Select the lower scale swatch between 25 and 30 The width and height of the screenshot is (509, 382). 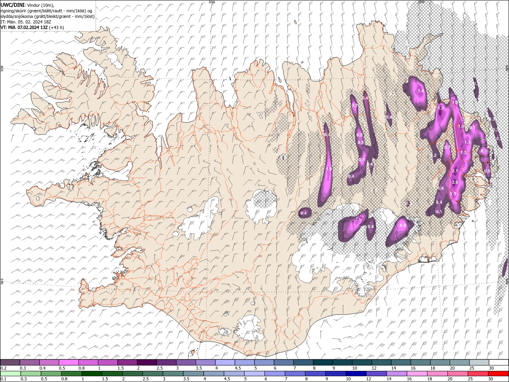(x=478, y=374)
